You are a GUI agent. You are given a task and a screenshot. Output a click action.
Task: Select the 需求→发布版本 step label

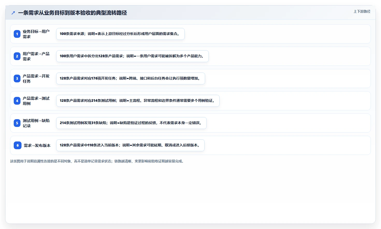click(37, 145)
